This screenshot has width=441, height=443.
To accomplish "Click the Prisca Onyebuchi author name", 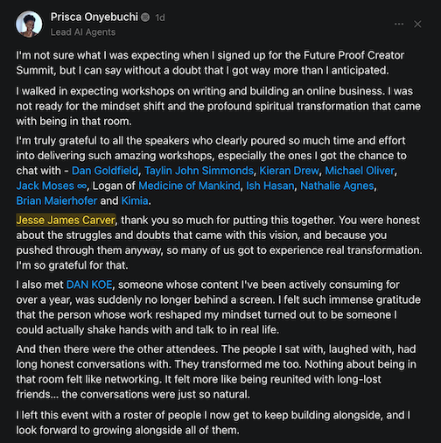I will pyautogui.click(x=94, y=18).
